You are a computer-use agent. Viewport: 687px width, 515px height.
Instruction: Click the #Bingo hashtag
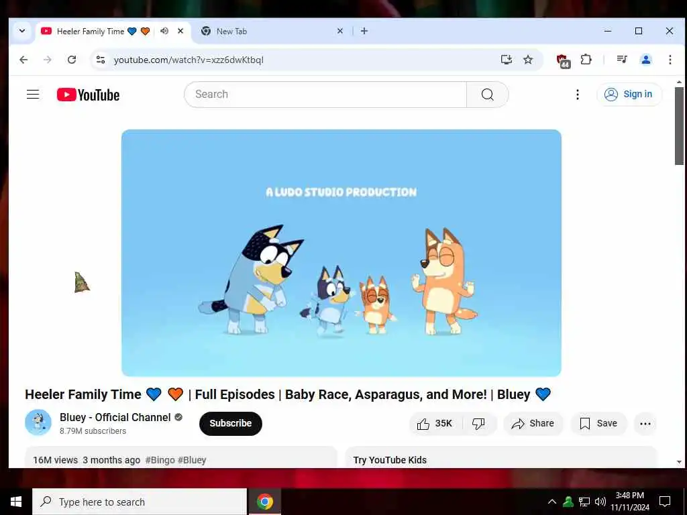[x=160, y=460]
